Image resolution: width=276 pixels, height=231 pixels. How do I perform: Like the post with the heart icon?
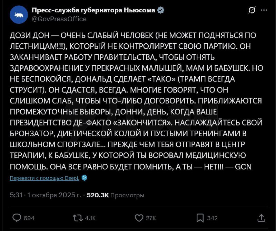138,217
